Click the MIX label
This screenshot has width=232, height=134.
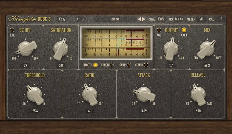tap(207, 30)
